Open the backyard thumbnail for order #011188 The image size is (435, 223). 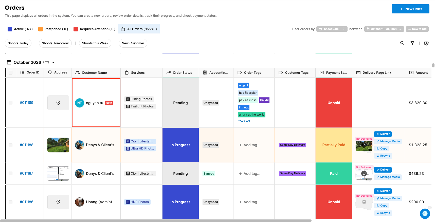(x=58, y=145)
